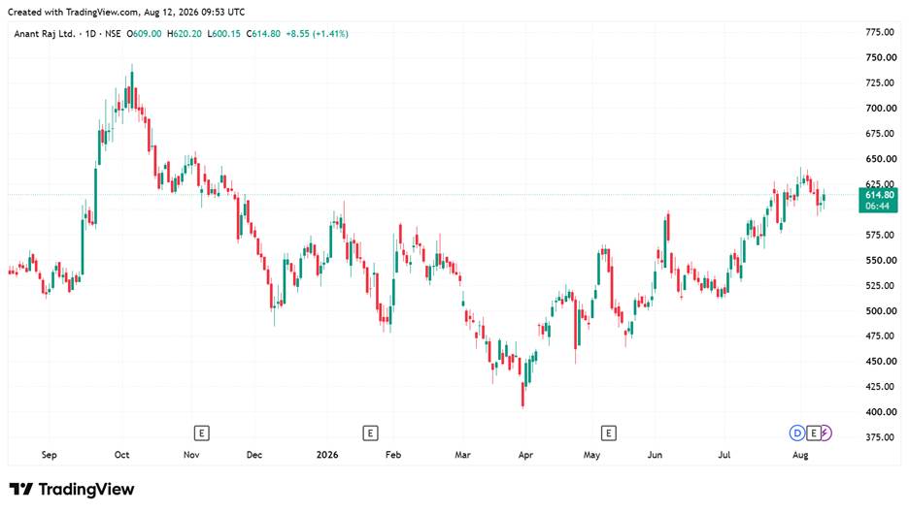909x513 pixels.
Task: Click the Jun label on time axis
Action: (x=655, y=455)
